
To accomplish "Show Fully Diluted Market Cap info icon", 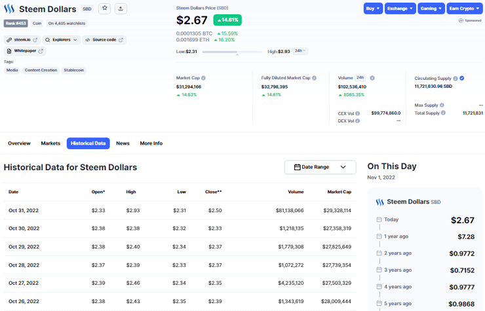I will tap(314, 78).
